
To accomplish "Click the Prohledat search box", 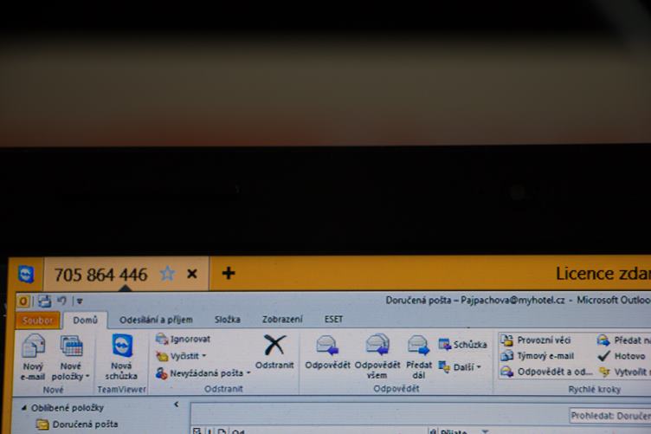I will tap(610, 416).
